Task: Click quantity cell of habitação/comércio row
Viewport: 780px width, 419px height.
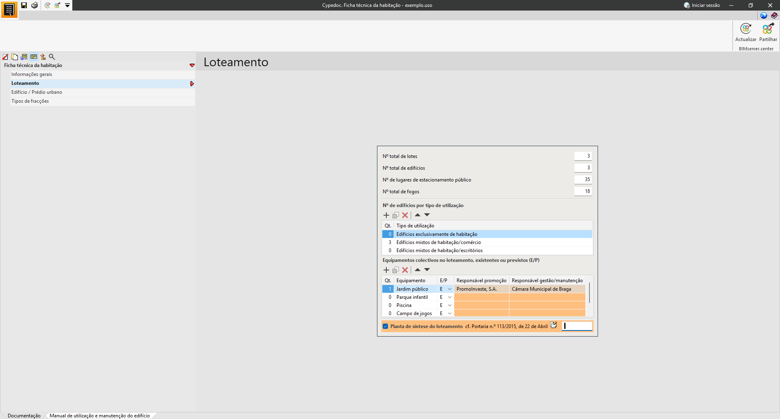Action: (x=388, y=242)
